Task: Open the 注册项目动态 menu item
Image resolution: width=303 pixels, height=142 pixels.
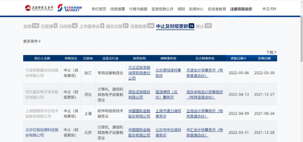Action: click(241, 9)
